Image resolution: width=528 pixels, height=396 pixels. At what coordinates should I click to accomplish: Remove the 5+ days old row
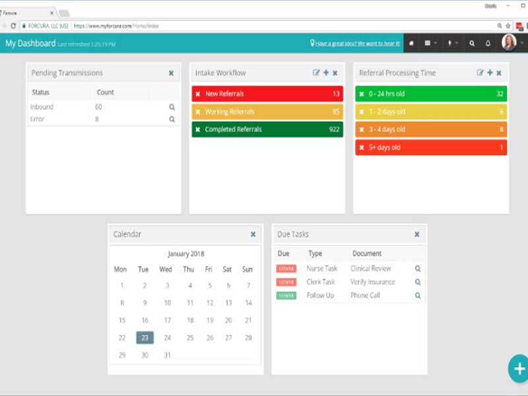click(362, 147)
